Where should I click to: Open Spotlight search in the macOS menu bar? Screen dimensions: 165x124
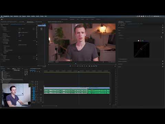[161, 16]
